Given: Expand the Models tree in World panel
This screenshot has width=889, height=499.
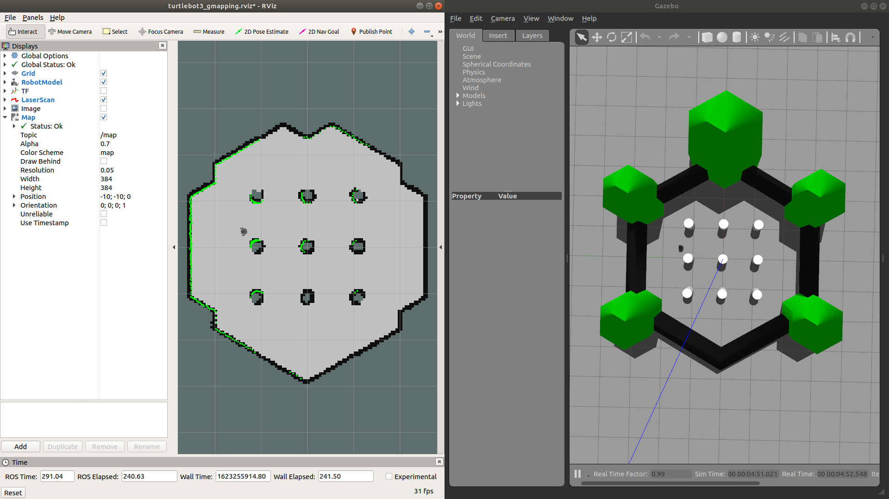Looking at the screenshot, I should (458, 96).
